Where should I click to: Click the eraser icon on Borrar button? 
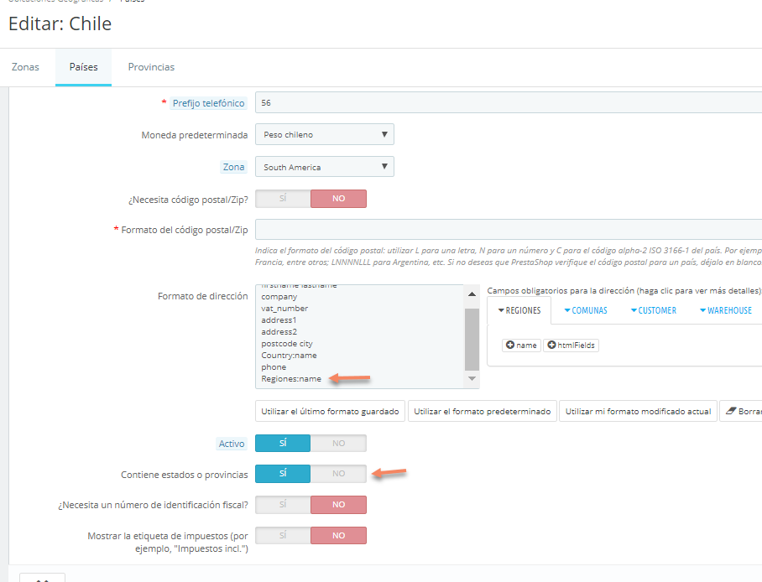coord(730,411)
